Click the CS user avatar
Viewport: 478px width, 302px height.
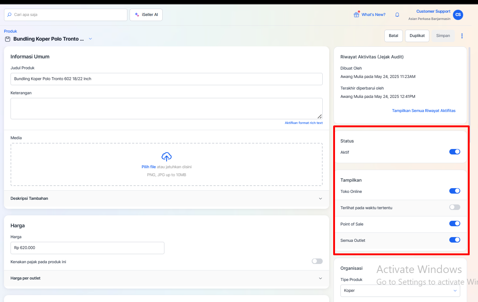click(x=458, y=15)
